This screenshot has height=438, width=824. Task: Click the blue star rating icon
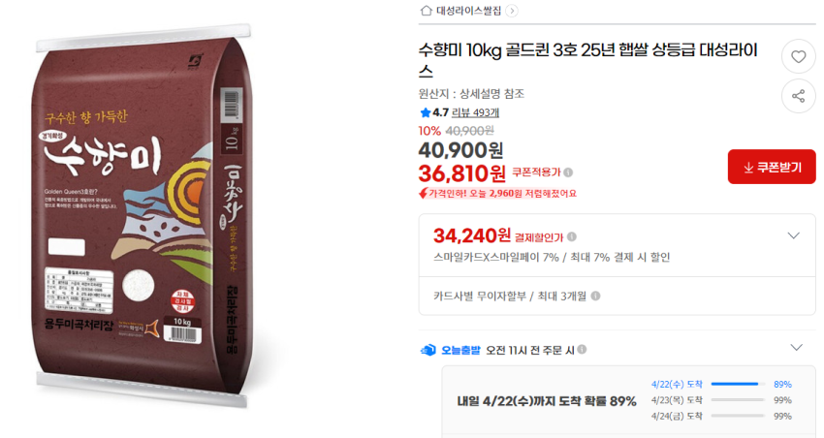point(426,112)
